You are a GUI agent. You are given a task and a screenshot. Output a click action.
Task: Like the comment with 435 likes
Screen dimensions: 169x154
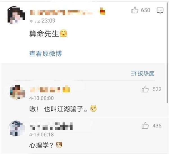click(x=145, y=125)
